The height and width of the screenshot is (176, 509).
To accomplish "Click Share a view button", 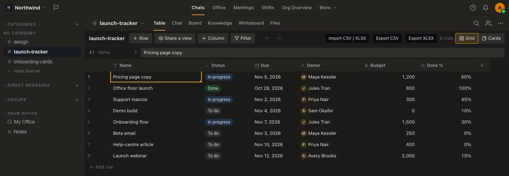I will tap(175, 38).
